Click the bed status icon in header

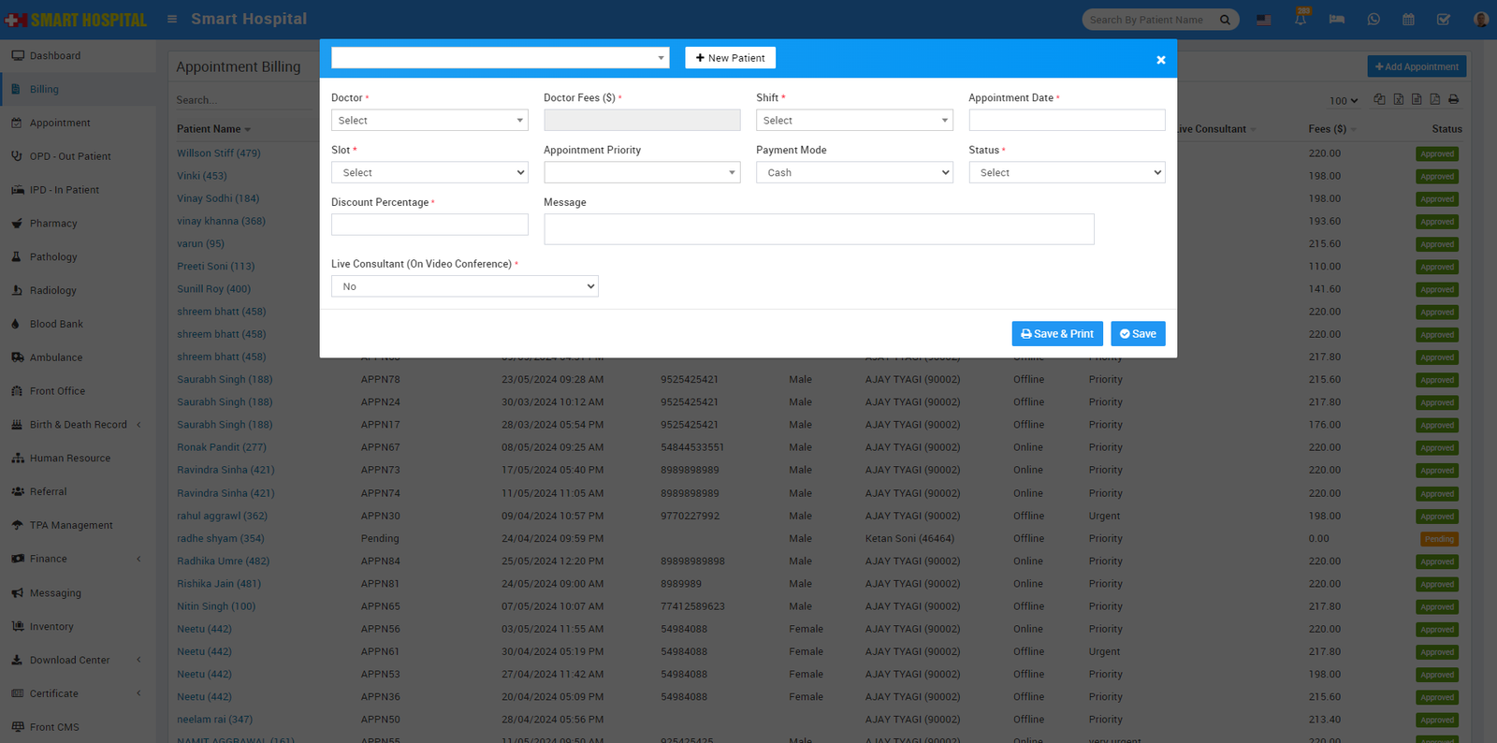click(1336, 20)
